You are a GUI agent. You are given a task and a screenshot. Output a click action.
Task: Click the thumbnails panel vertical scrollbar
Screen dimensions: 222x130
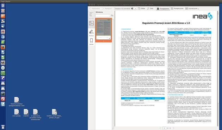coord(113,73)
